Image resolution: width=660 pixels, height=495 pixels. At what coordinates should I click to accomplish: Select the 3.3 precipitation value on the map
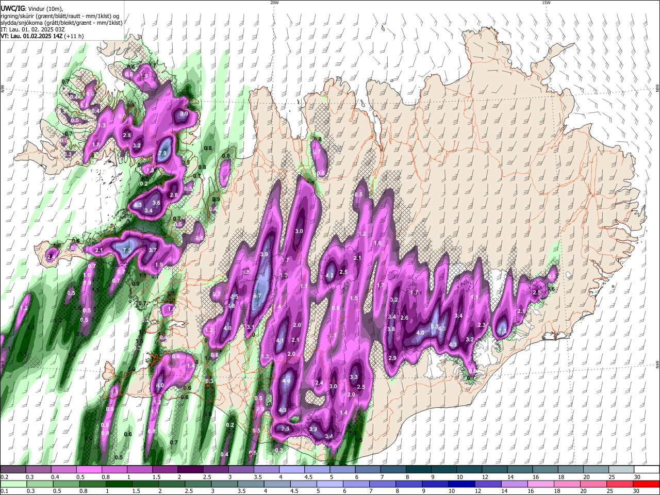[x=354, y=377]
